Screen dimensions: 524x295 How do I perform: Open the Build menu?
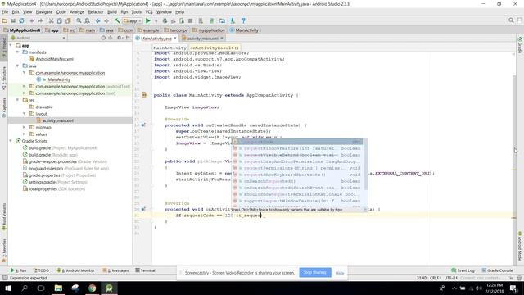112,12
